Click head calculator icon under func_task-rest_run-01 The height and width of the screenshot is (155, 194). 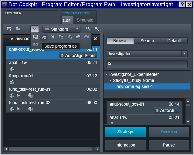tap(30, 96)
